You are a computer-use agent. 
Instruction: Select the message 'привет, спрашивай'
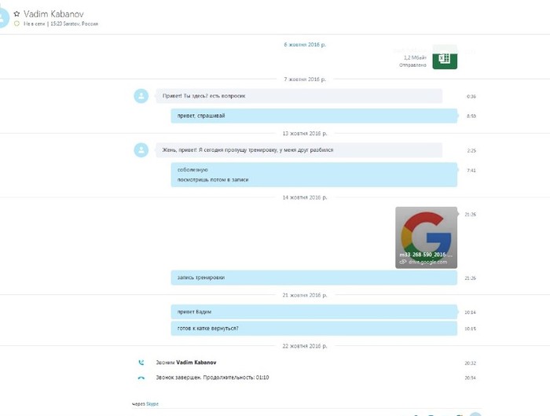tap(314, 116)
